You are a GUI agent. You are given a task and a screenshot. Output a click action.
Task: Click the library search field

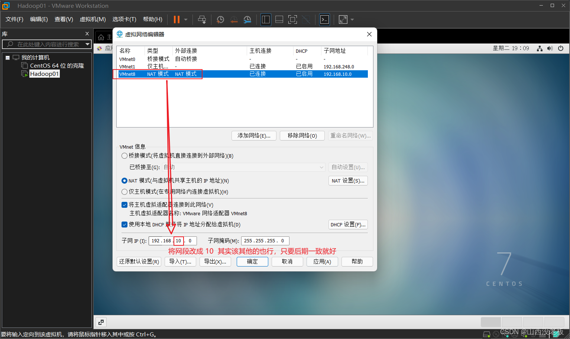click(46, 44)
